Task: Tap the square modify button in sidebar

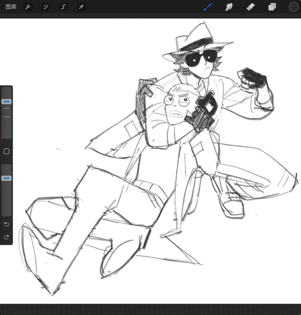Action: 6,151
